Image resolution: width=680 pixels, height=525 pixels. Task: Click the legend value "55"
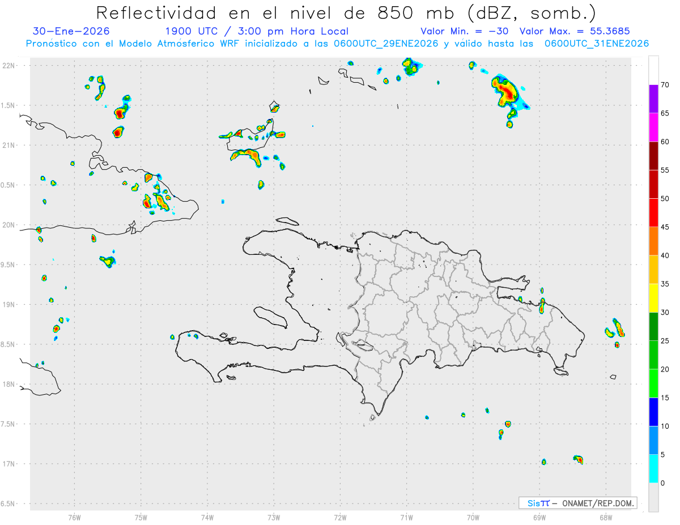pos(666,170)
